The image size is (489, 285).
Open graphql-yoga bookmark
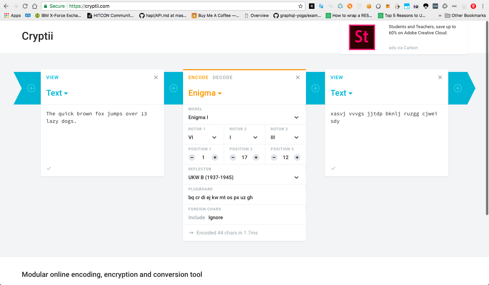[297, 15]
